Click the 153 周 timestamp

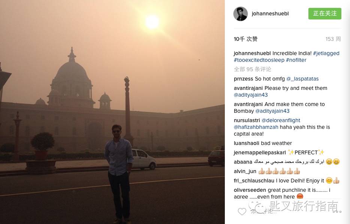333,39
